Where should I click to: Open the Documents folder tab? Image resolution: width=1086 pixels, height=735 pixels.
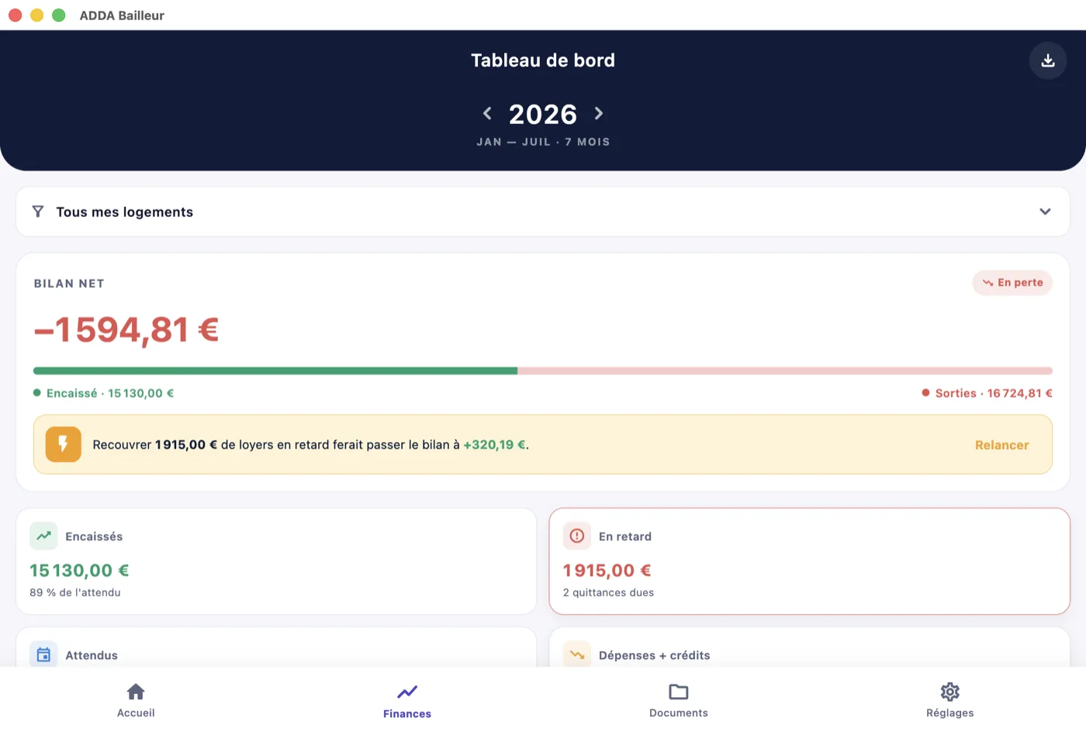(x=679, y=700)
